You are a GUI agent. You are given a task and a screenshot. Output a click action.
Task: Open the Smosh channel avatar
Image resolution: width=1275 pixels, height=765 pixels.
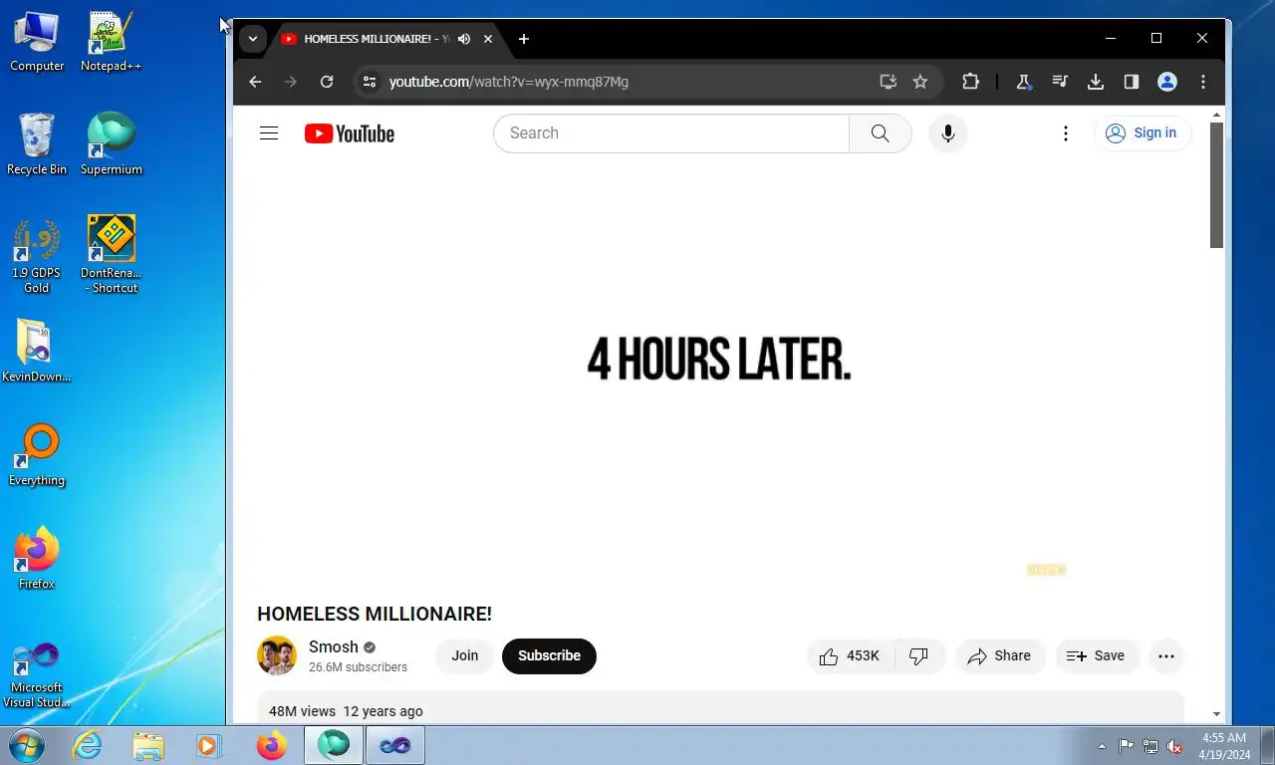(x=277, y=655)
